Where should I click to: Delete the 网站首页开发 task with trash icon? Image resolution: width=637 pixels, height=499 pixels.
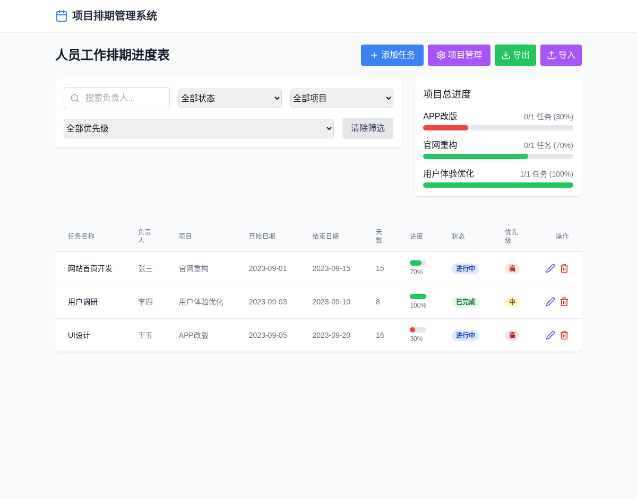click(564, 268)
